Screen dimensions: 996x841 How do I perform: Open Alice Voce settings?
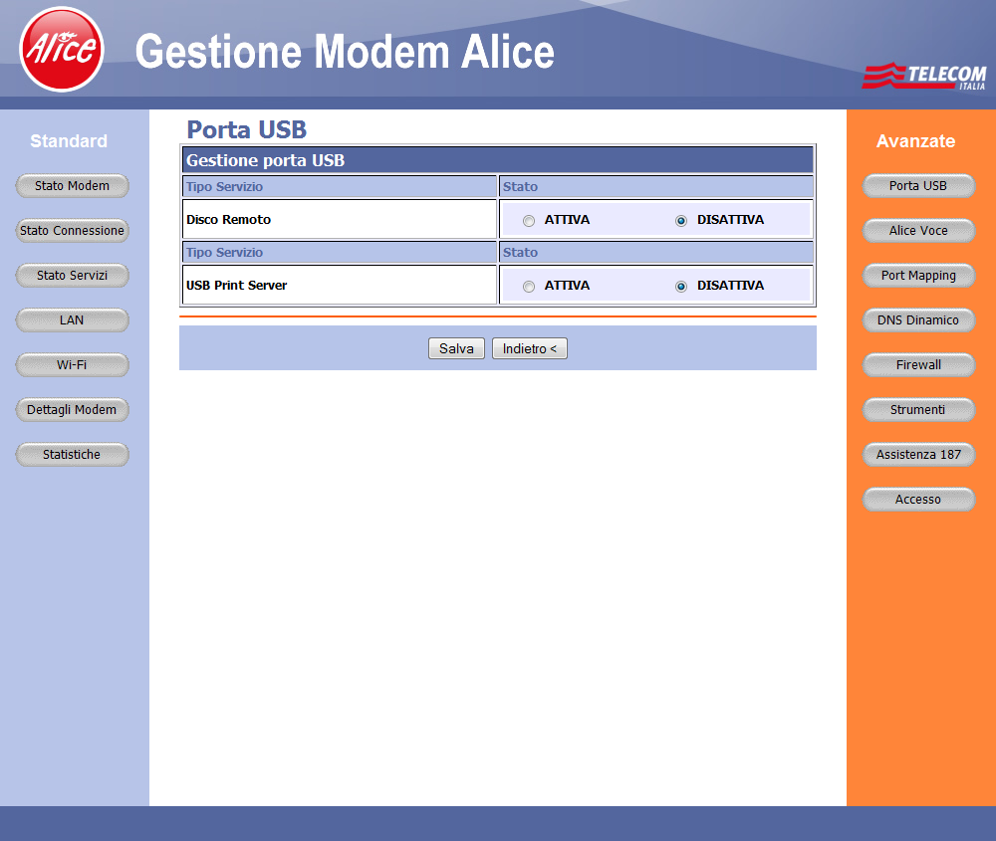(x=918, y=231)
